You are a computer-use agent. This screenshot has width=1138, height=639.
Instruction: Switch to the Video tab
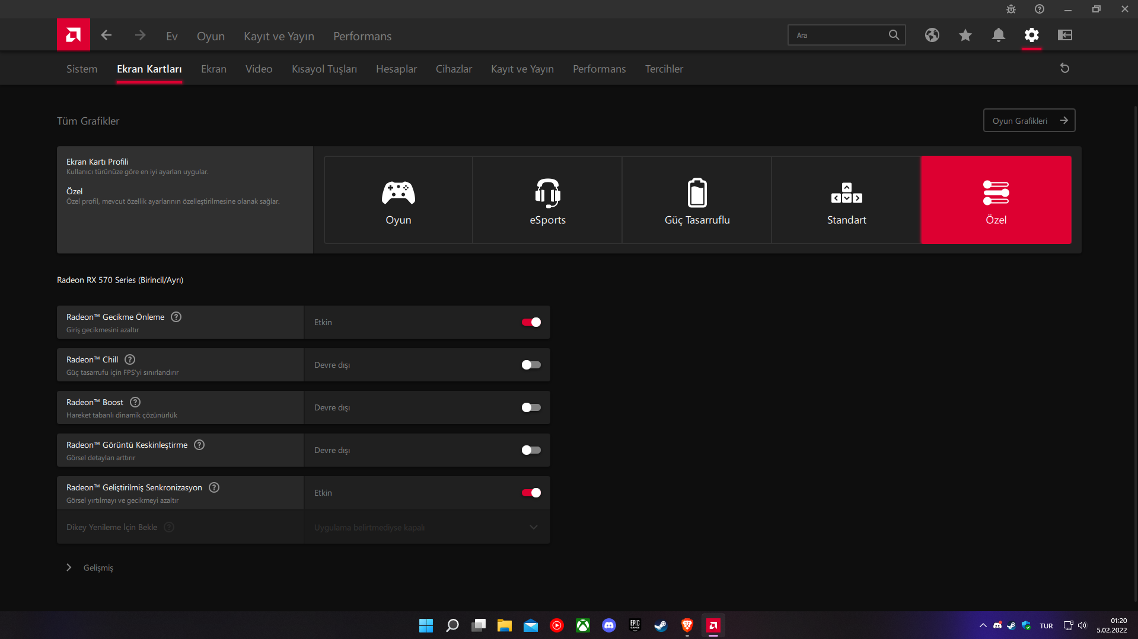point(259,69)
